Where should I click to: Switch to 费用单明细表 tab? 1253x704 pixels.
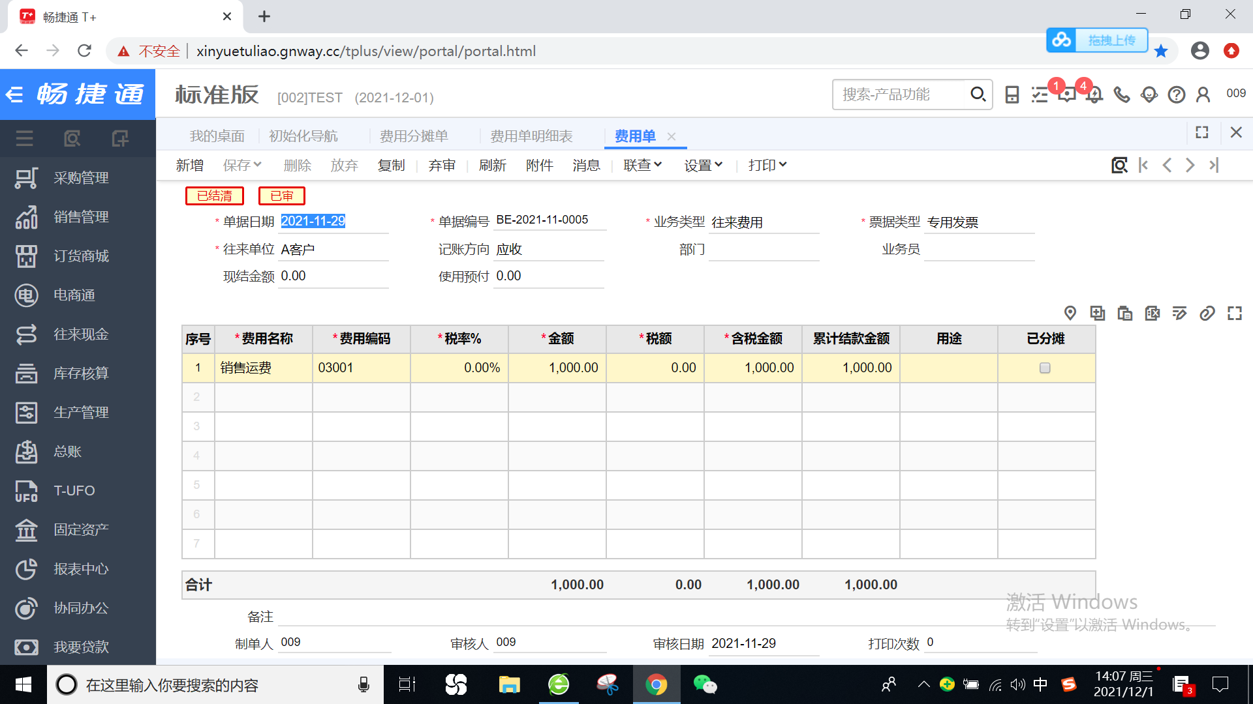coord(531,136)
